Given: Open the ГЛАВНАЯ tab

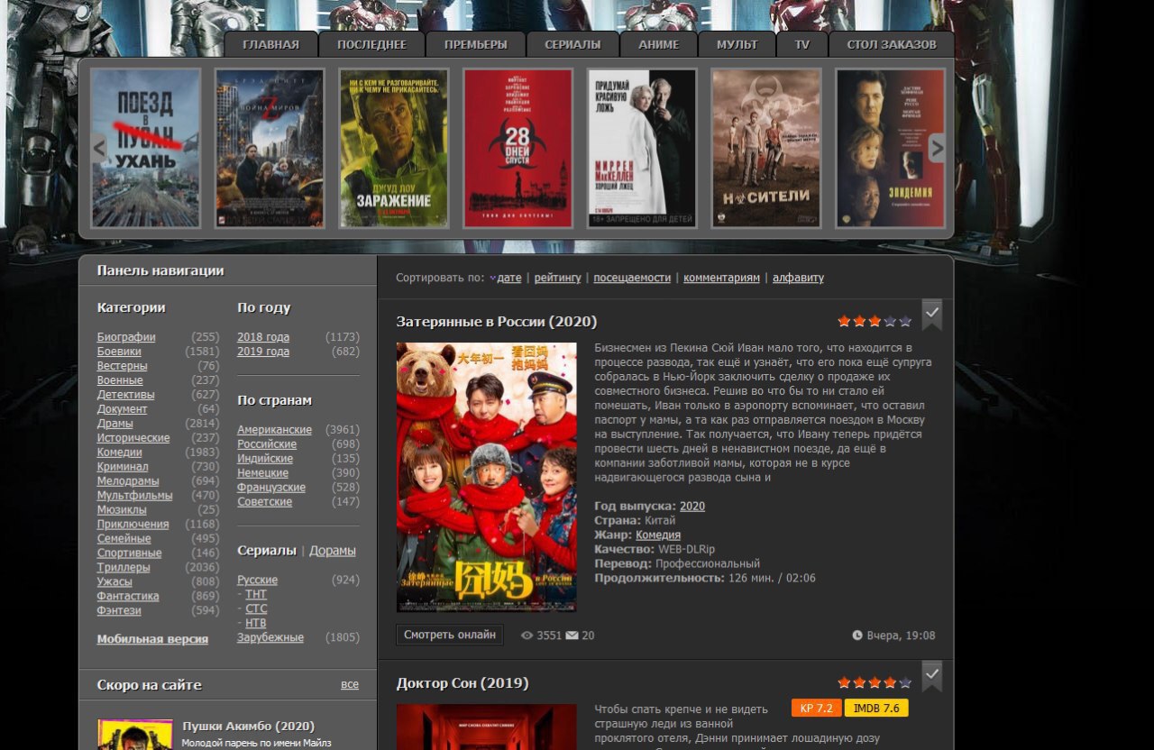Looking at the screenshot, I should pos(270,44).
